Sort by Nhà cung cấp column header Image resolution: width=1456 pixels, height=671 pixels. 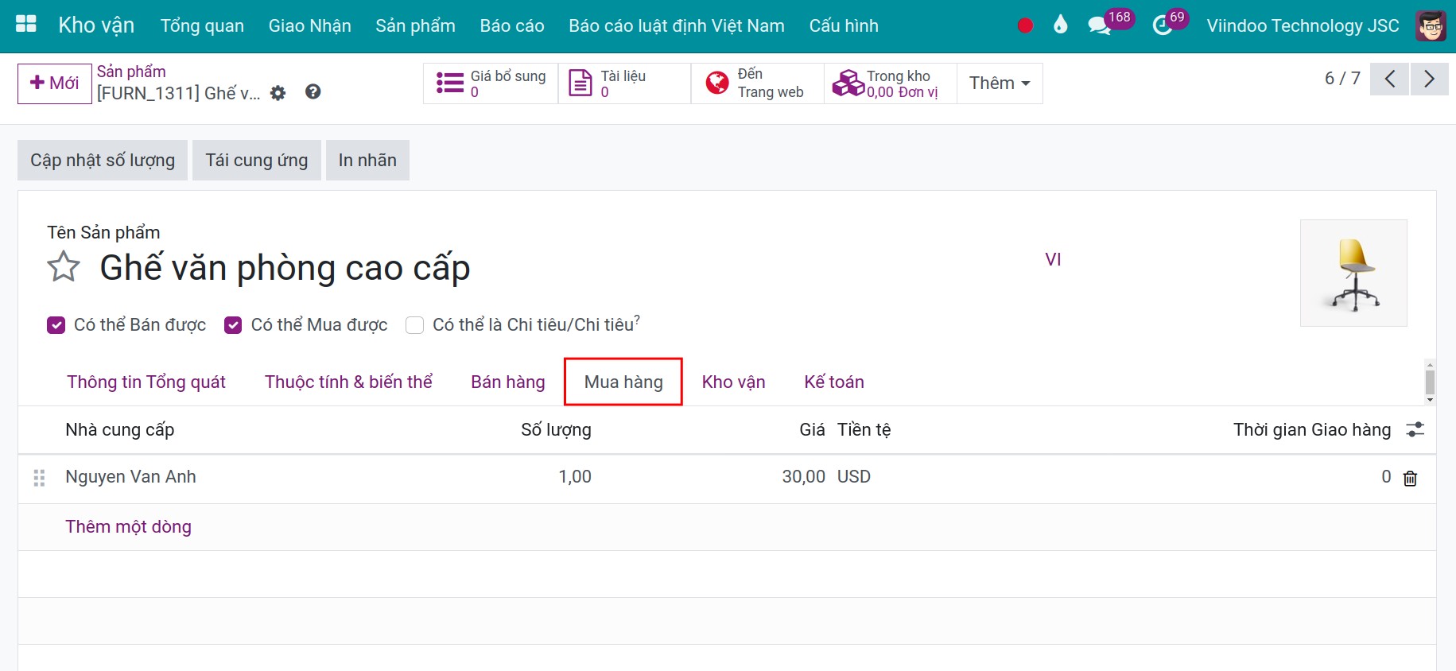pyautogui.click(x=119, y=430)
